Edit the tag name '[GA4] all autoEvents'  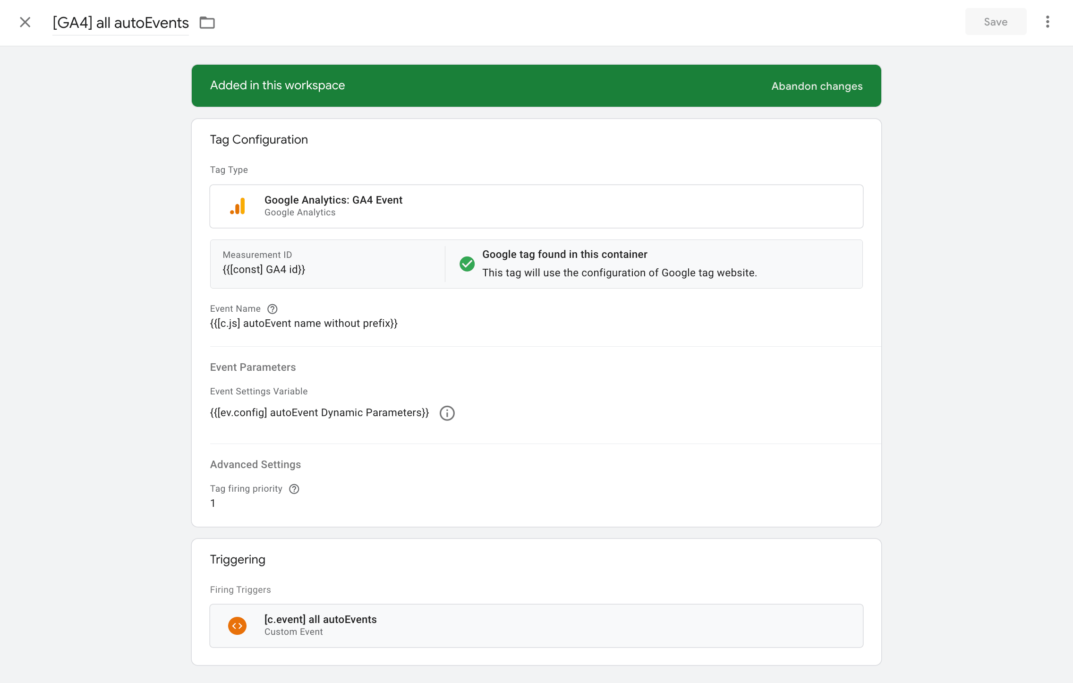pyautogui.click(x=120, y=23)
